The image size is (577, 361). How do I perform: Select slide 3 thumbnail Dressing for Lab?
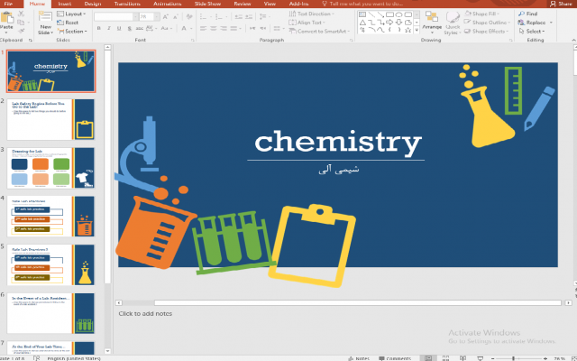point(50,168)
